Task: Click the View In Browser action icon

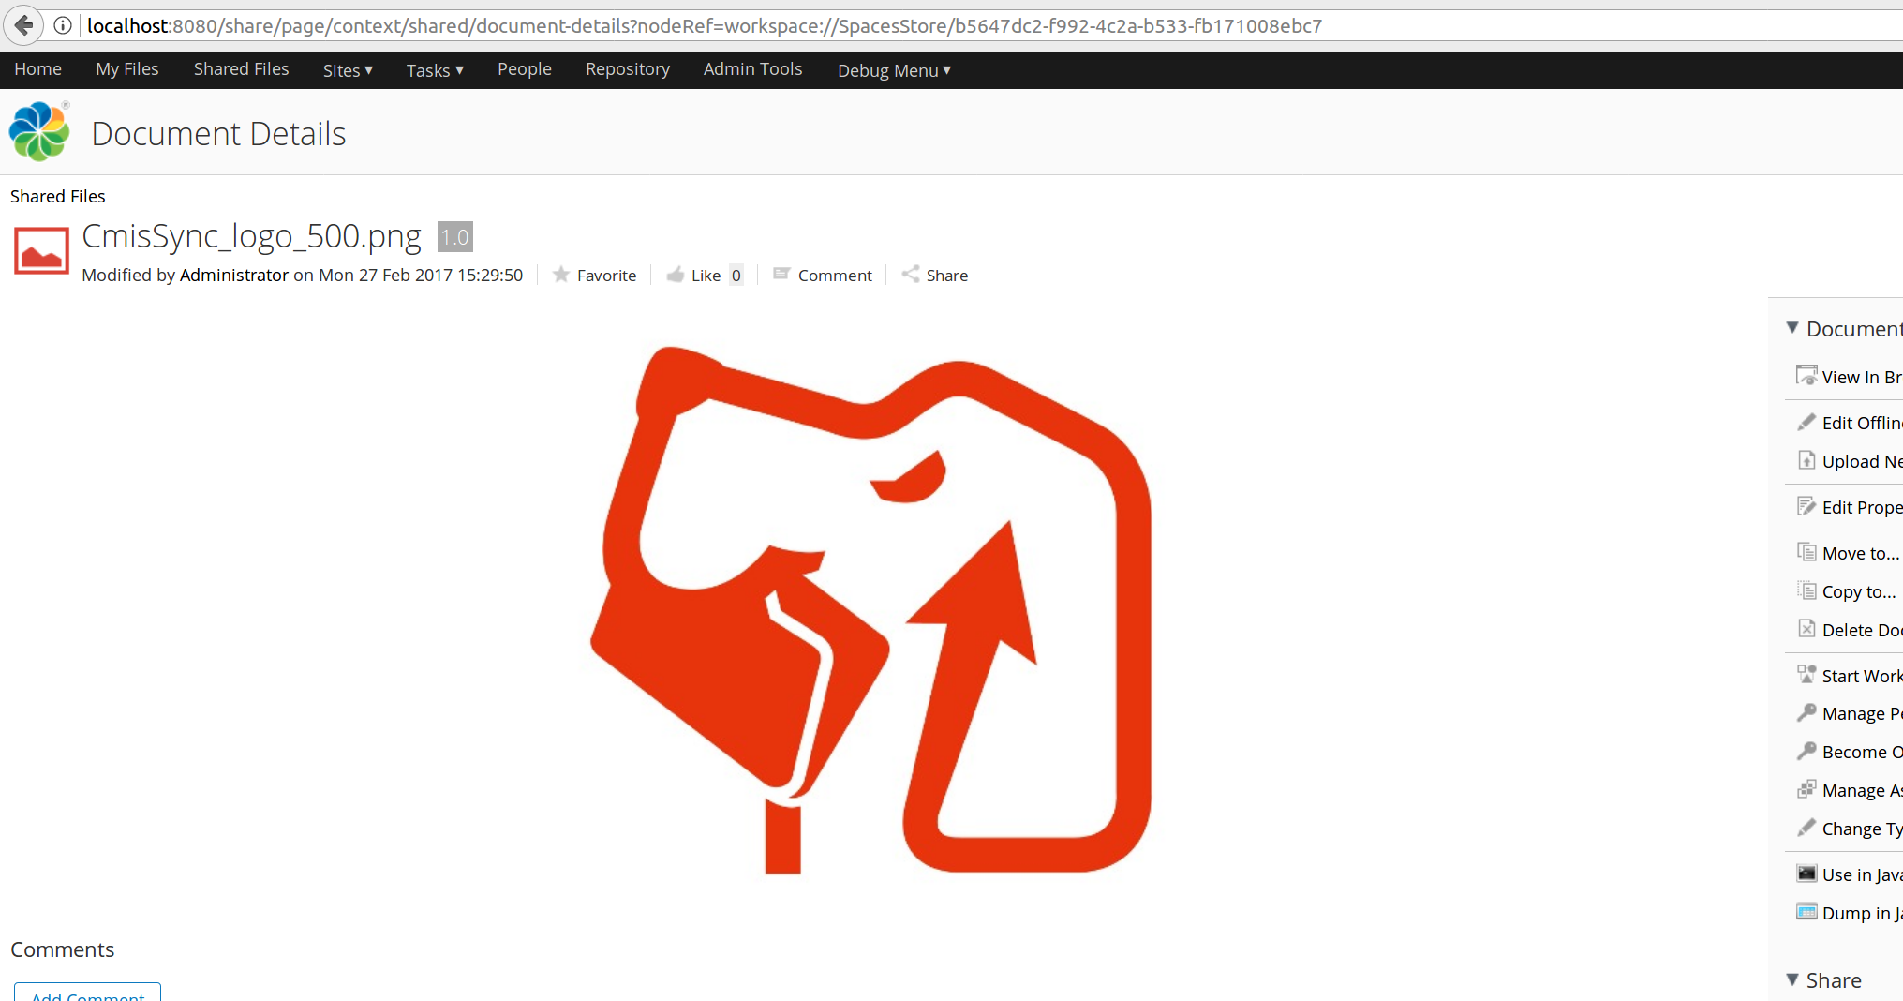Action: pyautogui.click(x=1806, y=376)
